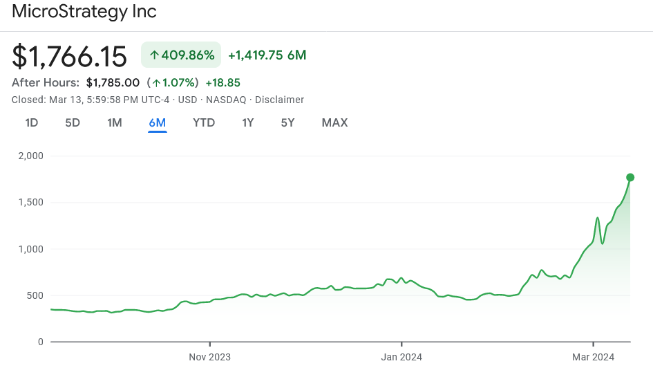Image resolution: width=653 pixels, height=368 pixels.
Task: Switch to the 5Y time range
Action: 288,123
